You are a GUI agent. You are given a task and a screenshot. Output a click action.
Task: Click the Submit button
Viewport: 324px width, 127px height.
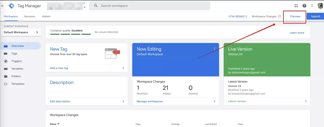pyautogui.click(x=315, y=16)
